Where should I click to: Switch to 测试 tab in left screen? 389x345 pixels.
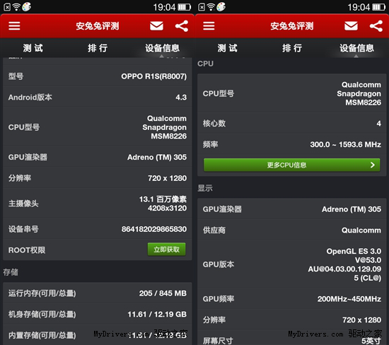click(x=33, y=48)
